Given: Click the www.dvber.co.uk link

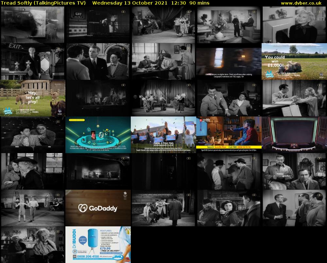Looking at the screenshot, I should 301,3.
